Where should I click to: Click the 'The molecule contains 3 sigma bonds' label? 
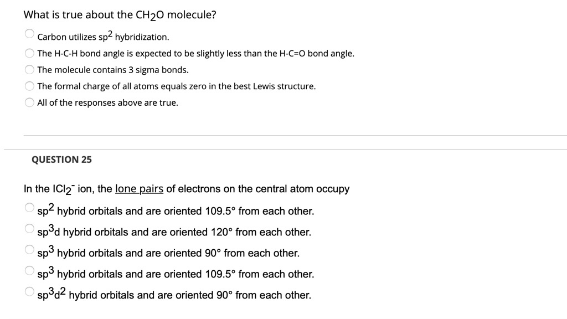[113, 70]
